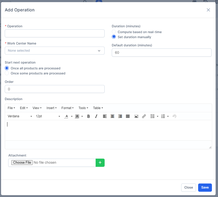218x197 pixels.
Task: Toggle bold formatting in the description editor
Action: click(x=88, y=116)
